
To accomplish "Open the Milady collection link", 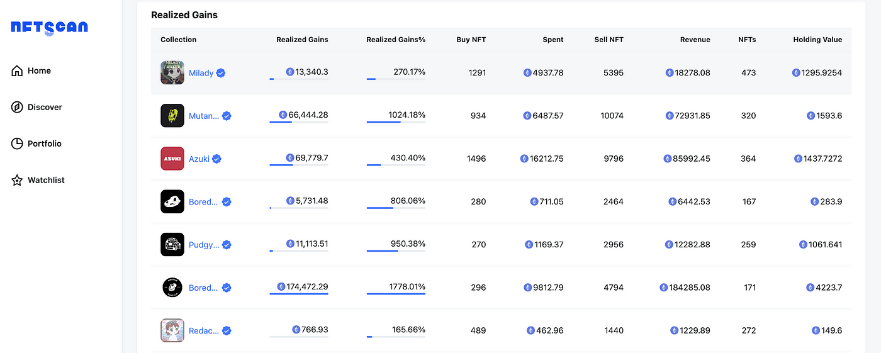I will (201, 73).
